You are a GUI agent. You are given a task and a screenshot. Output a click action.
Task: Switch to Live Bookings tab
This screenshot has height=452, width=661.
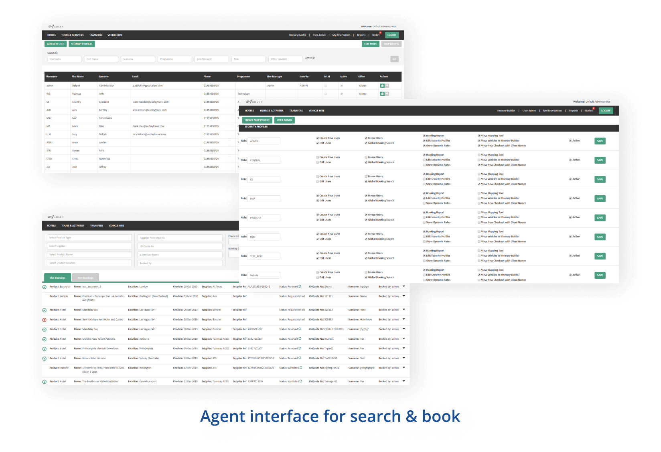(x=57, y=278)
